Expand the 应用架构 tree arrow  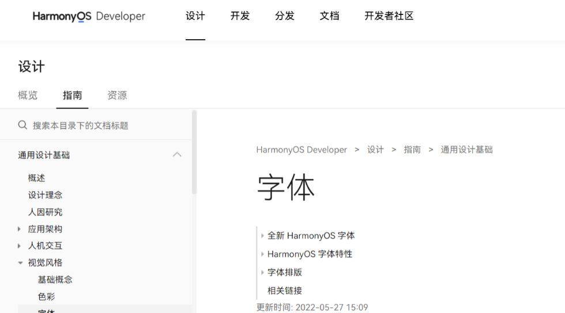tap(19, 229)
